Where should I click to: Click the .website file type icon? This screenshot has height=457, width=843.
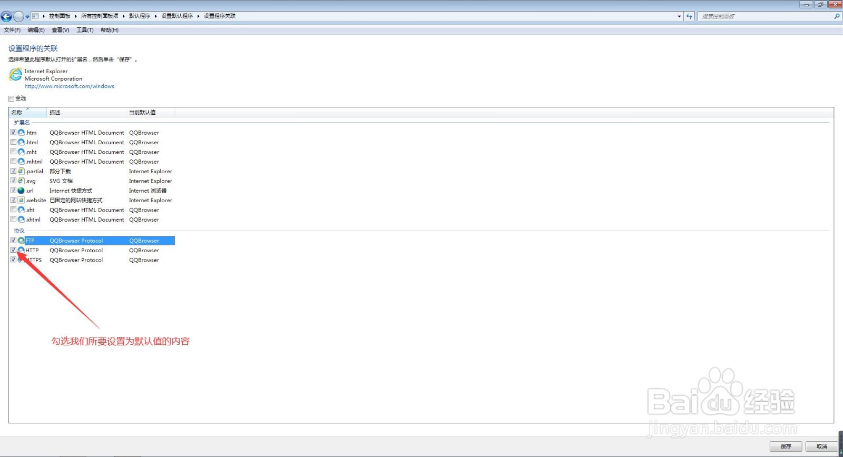tap(21, 200)
